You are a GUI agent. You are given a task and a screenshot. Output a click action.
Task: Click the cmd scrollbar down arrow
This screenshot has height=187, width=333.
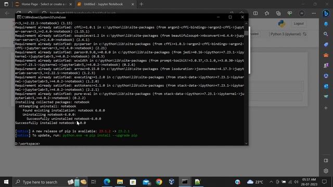246,143
